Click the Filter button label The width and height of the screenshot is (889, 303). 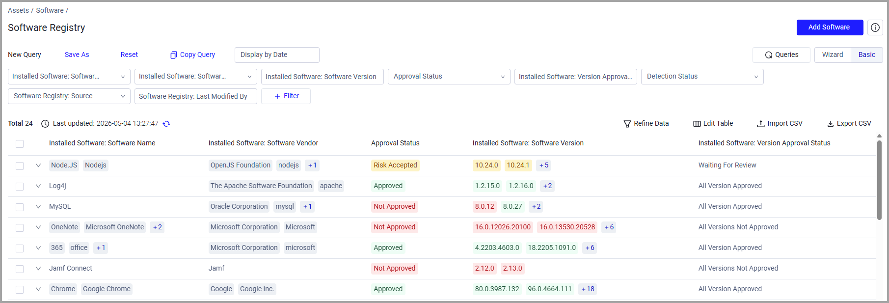(x=291, y=96)
